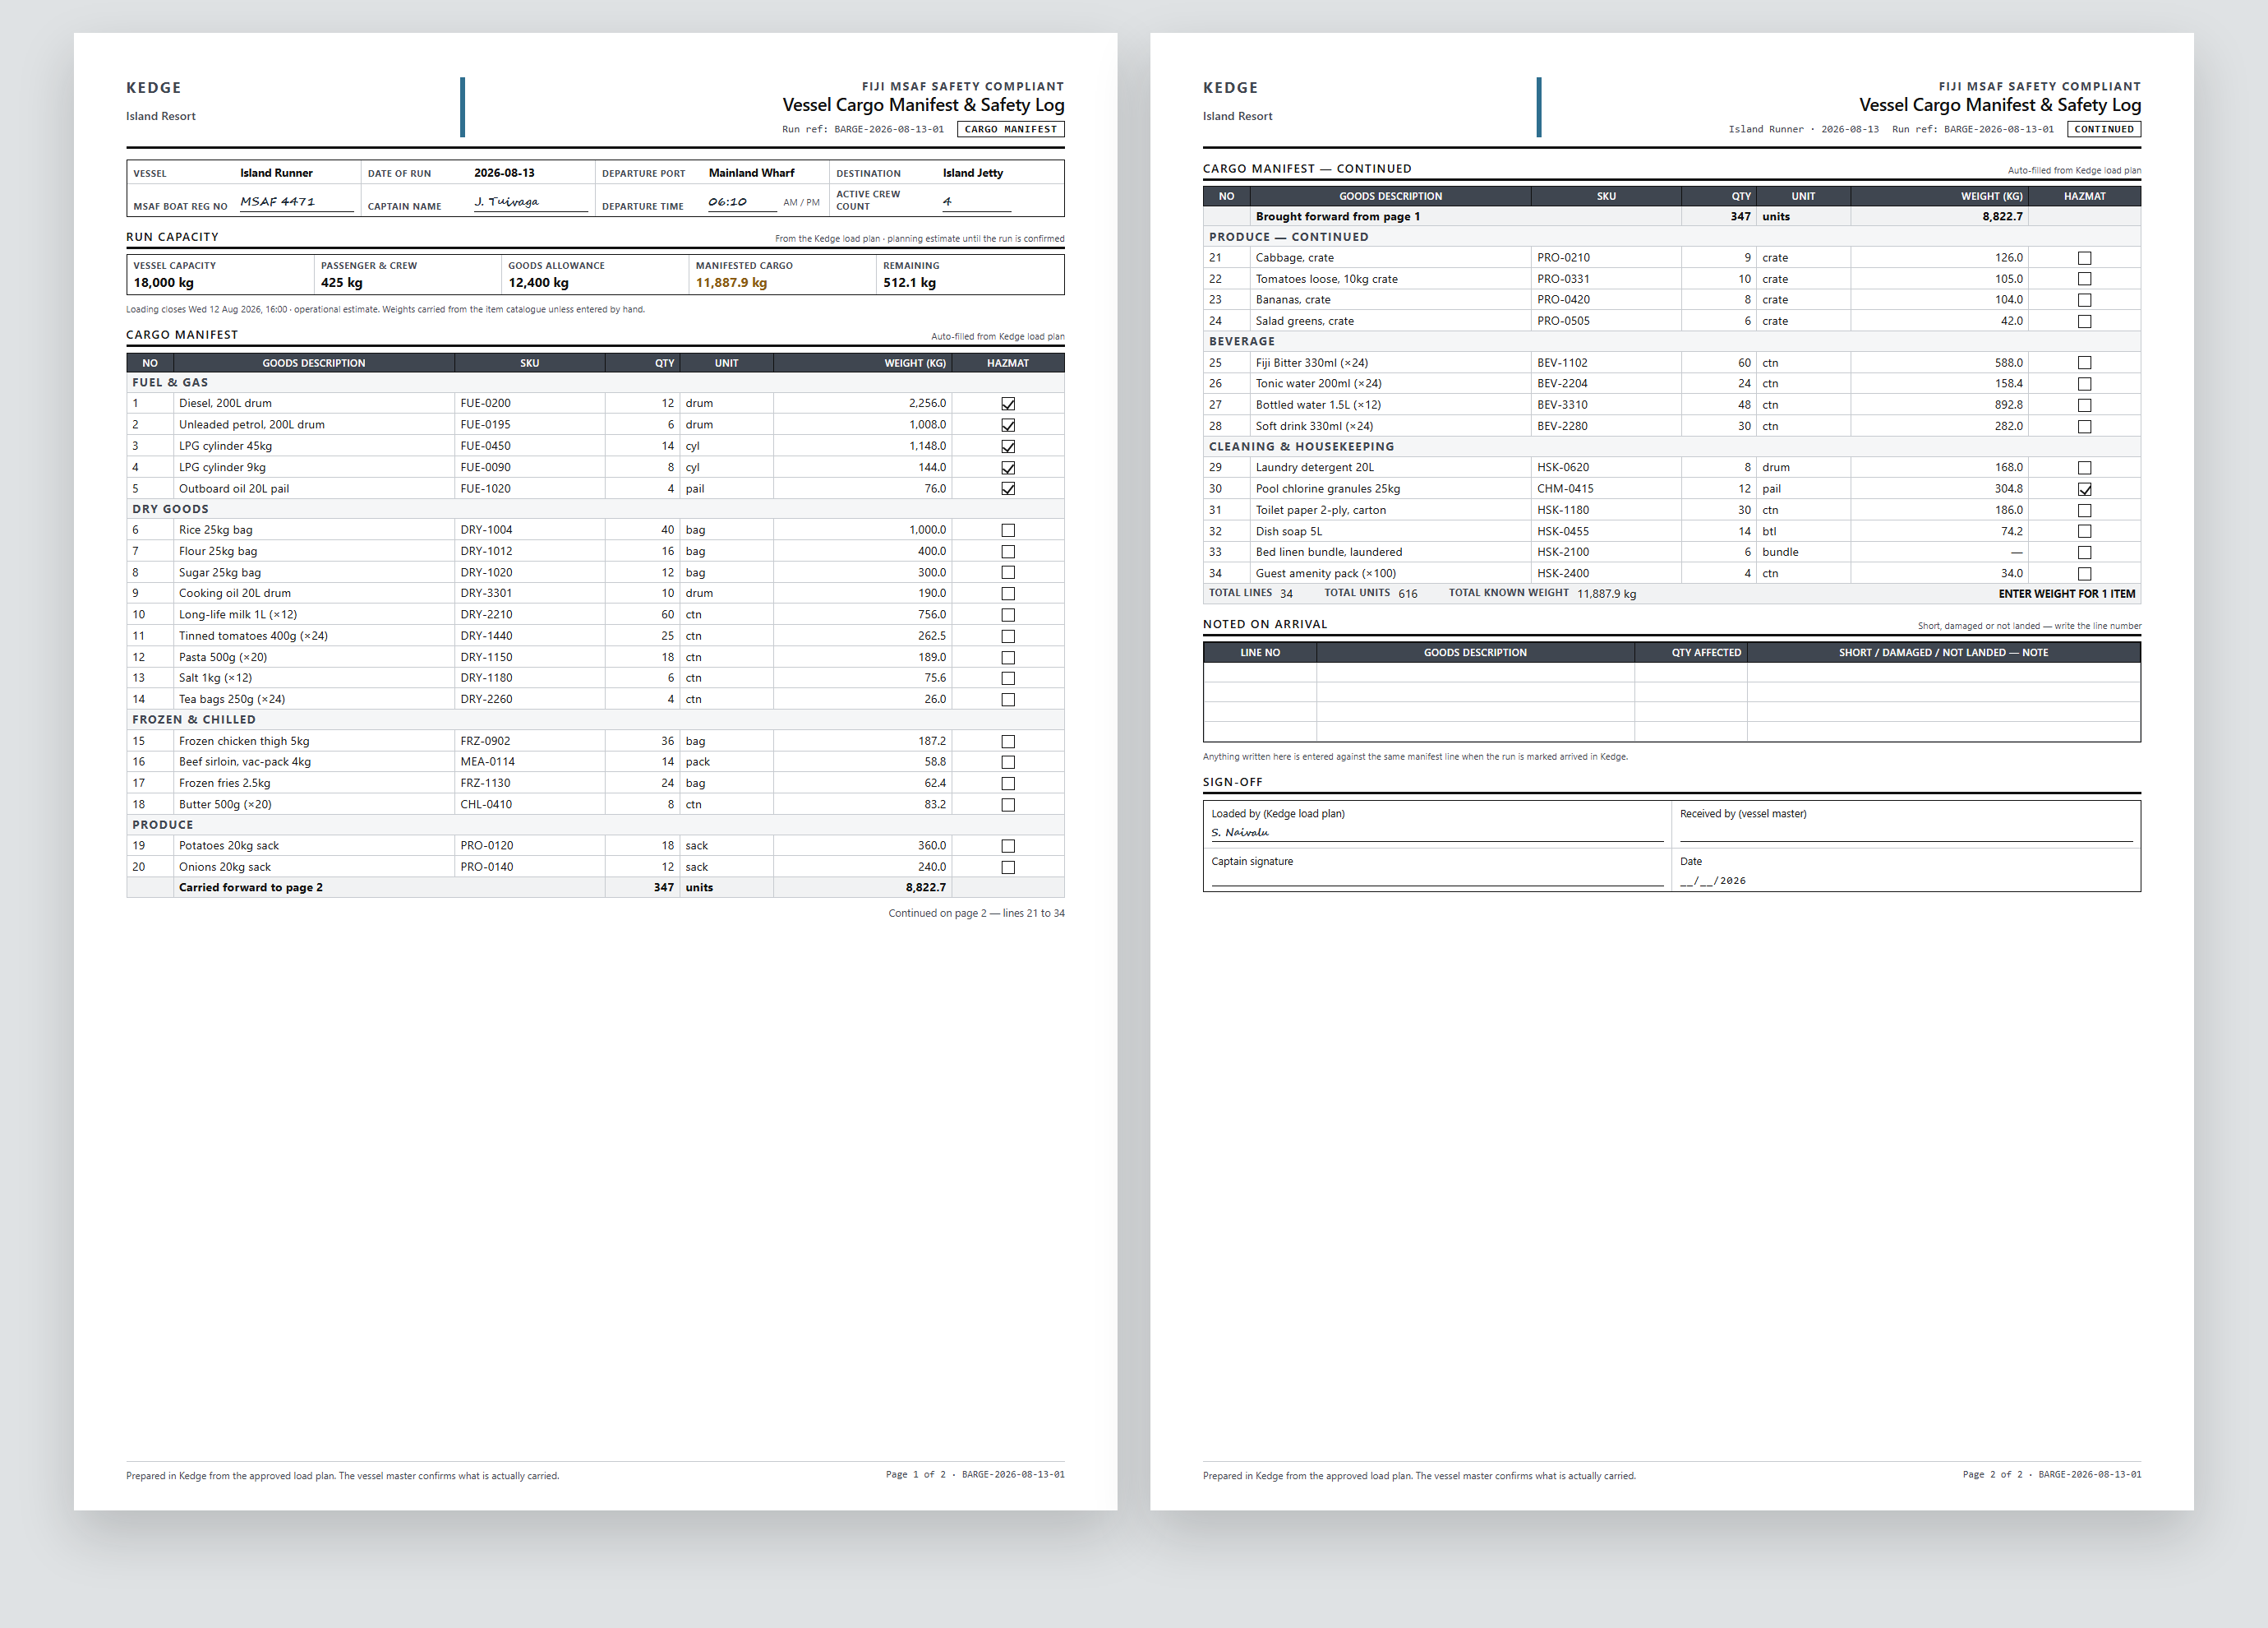This screenshot has height=1628, width=2268.
Task: Tick the hazmat checkbox for Diesel, 200L drum
Action: (x=1008, y=405)
